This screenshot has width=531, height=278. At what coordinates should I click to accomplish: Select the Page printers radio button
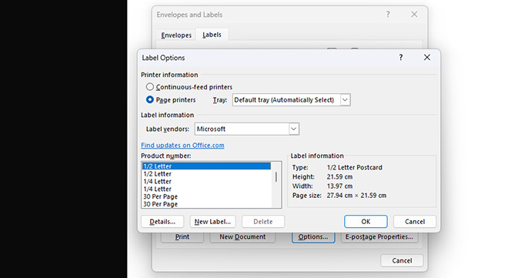pos(150,99)
